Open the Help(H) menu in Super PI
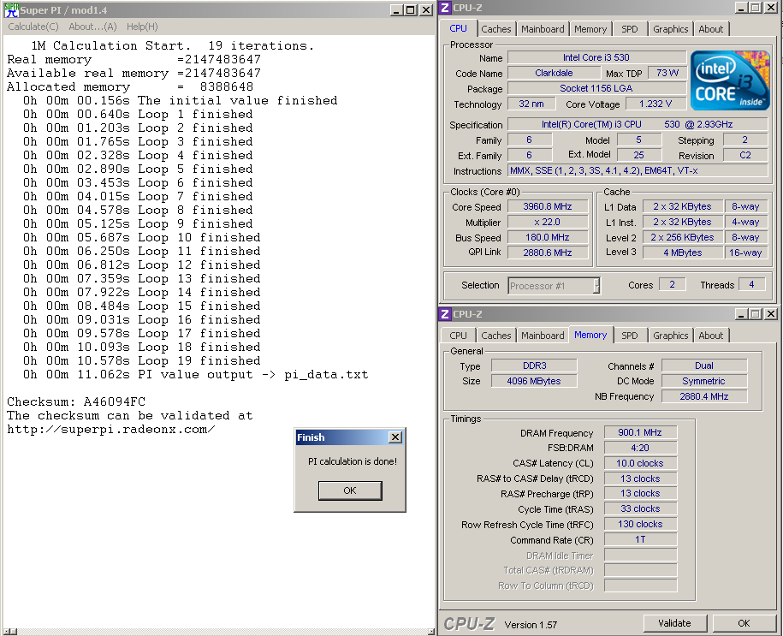This screenshot has width=783, height=636. point(142,27)
